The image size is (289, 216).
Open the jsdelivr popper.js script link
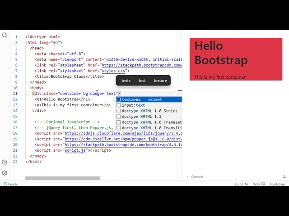click(123, 139)
